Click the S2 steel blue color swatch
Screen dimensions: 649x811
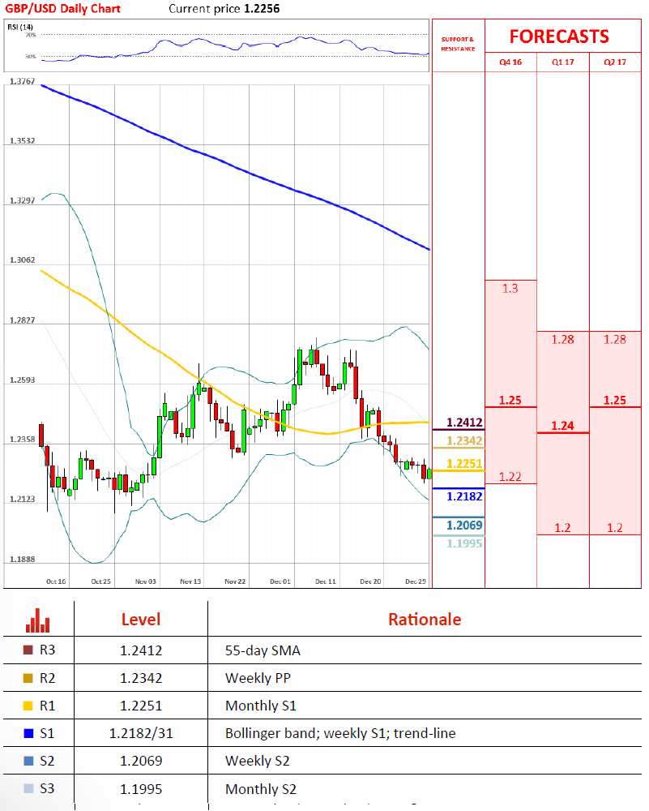click(x=28, y=761)
